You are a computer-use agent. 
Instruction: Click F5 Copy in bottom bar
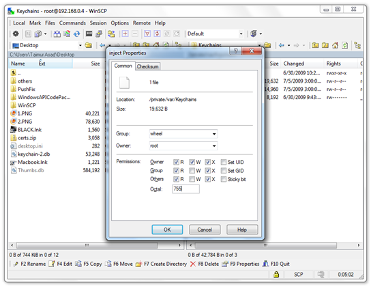[x=89, y=264]
